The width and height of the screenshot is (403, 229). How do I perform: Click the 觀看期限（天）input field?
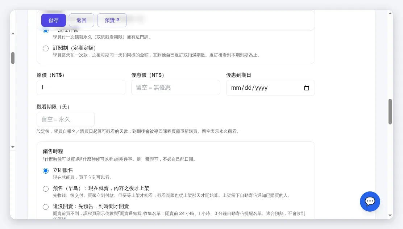click(x=66, y=119)
